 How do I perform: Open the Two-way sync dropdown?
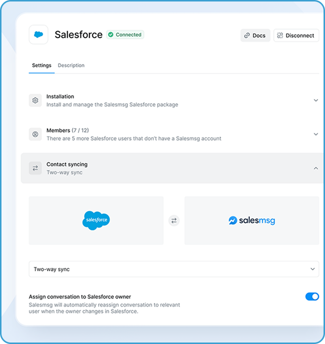coord(174,269)
